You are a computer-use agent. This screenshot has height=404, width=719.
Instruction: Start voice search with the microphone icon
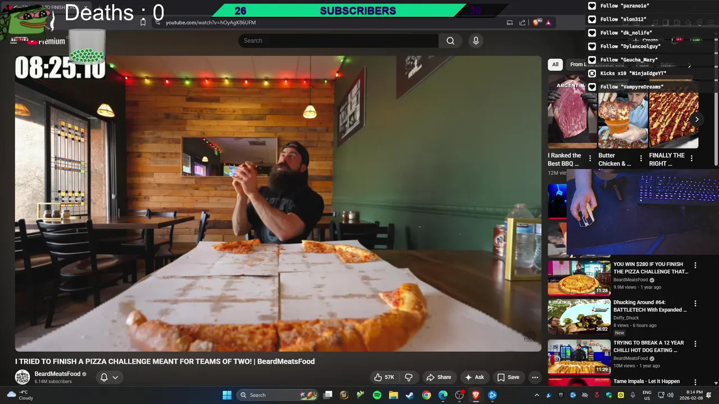tap(476, 40)
